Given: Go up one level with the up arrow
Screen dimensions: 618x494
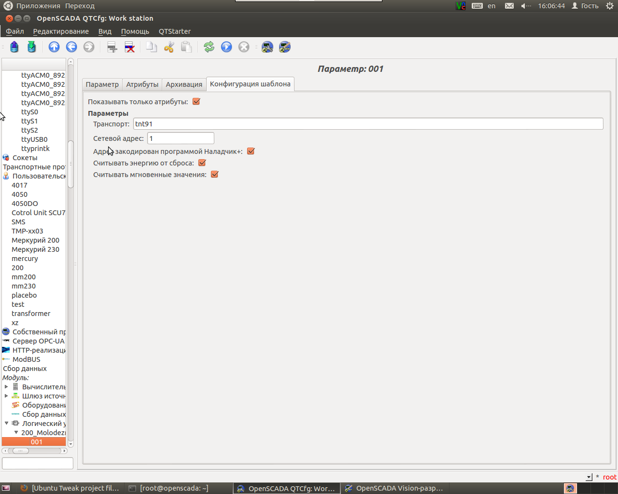Looking at the screenshot, I should tap(54, 47).
